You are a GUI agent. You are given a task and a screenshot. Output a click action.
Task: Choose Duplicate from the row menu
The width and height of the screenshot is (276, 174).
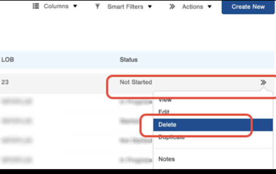click(171, 137)
